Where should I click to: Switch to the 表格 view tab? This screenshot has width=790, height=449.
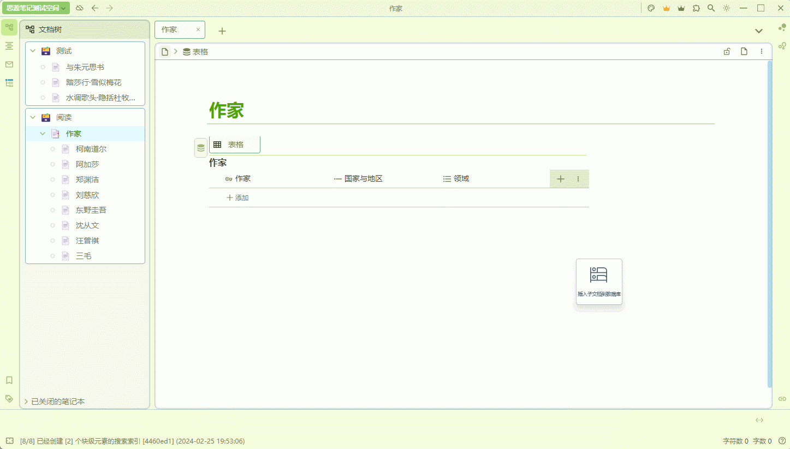pos(234,144)
